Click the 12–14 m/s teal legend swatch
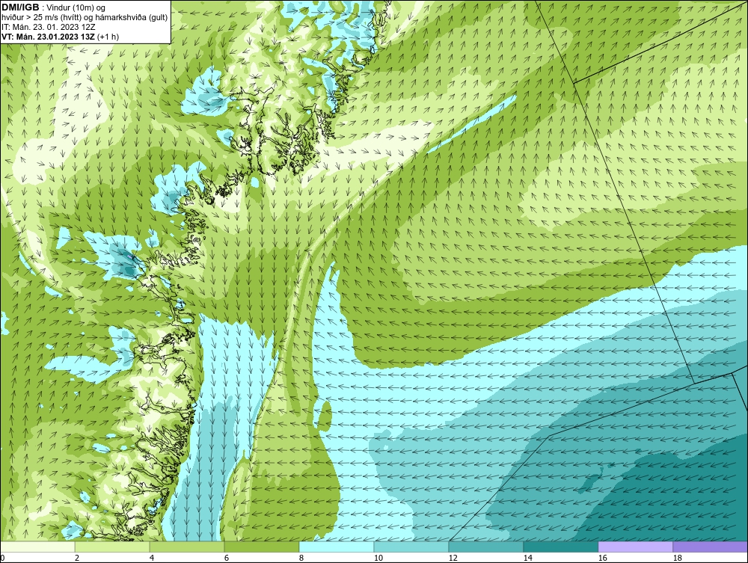 [486, 547]
